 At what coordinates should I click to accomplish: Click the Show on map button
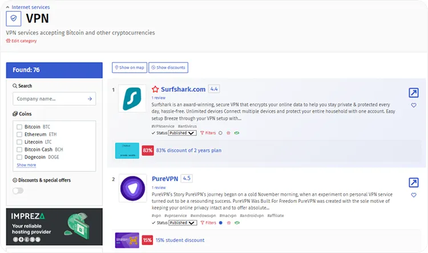(x=130, y=68)
